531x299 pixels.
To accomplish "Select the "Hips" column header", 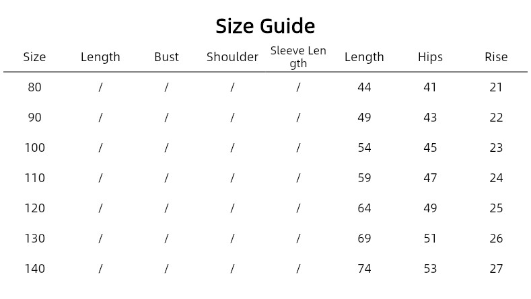I will 430,57.
